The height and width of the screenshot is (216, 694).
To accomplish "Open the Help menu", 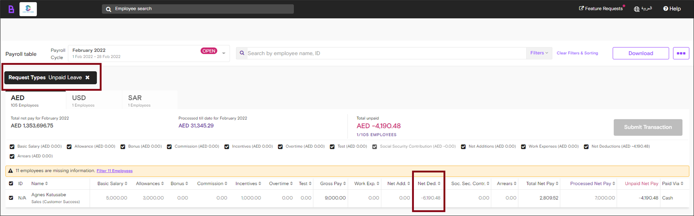I will click(672, 9).
